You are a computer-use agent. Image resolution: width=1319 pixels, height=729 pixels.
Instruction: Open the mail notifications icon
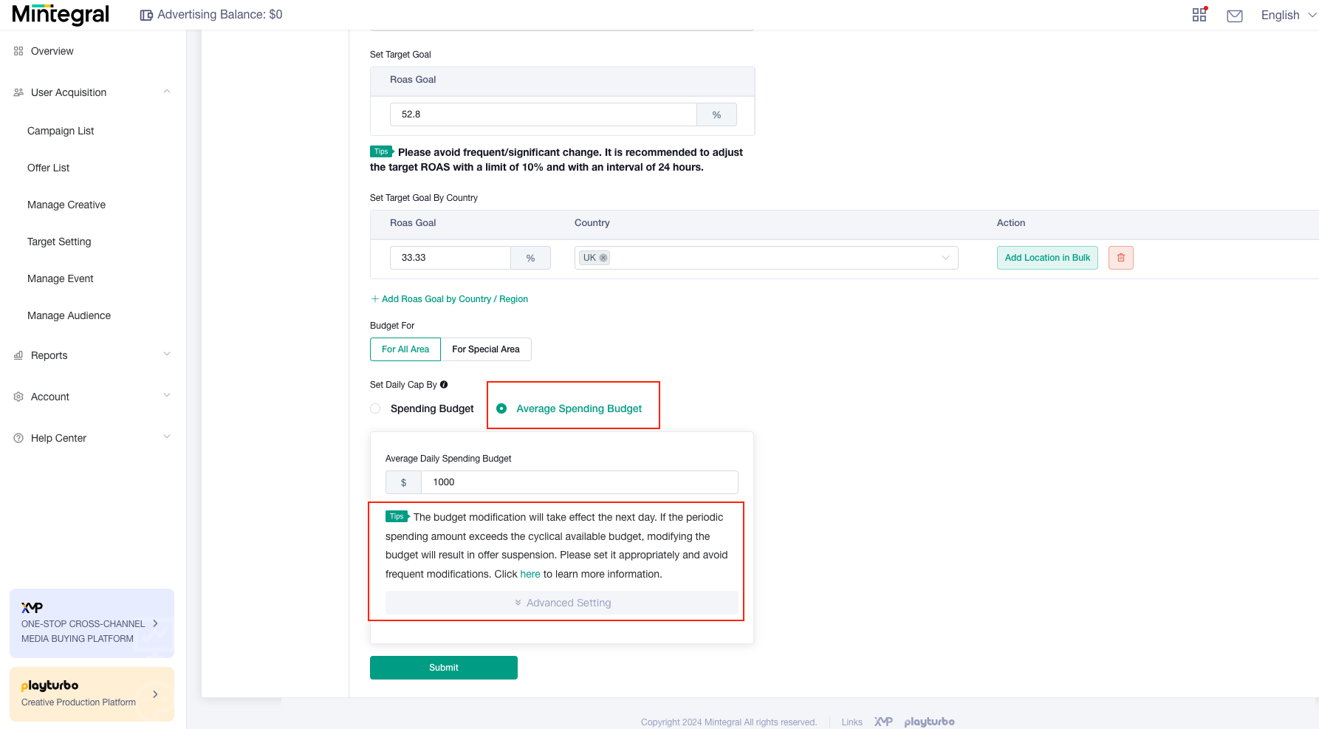(x=1234, y=15)
